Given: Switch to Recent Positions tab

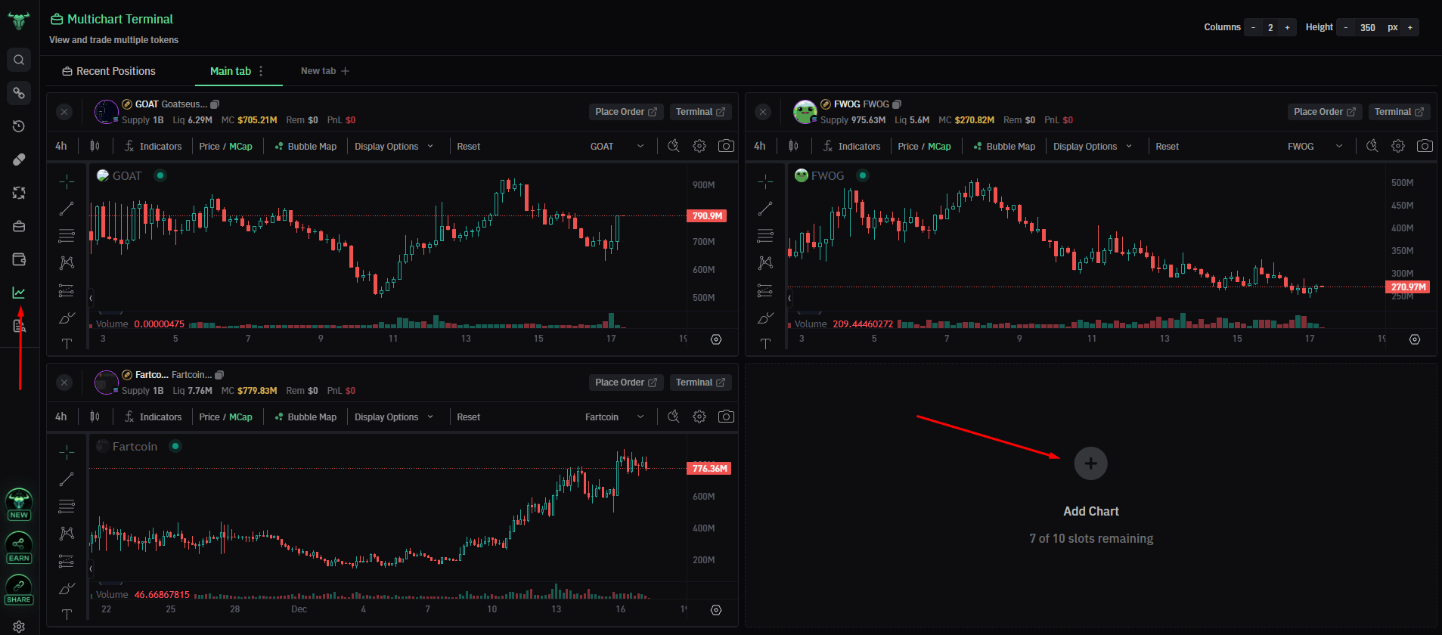Looking at the screenshot, I should pyautogui.click(x=108, y=71).
